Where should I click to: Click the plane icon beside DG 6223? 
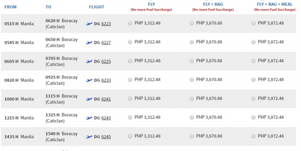point(89,24)
